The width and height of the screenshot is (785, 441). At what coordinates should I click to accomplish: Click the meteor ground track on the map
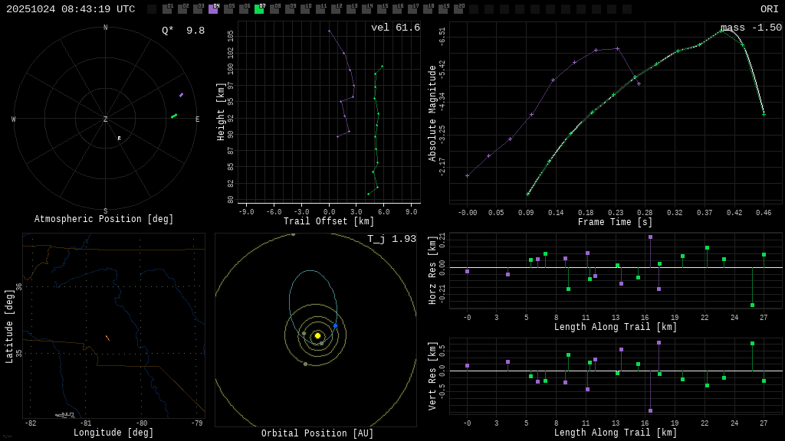[x=107, y=338]
